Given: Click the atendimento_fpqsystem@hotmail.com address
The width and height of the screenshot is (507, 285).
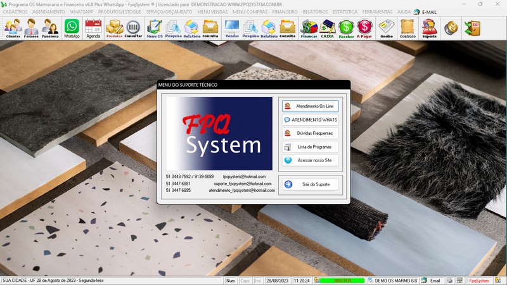Looking at the screenshot, I should coord(241,191).
